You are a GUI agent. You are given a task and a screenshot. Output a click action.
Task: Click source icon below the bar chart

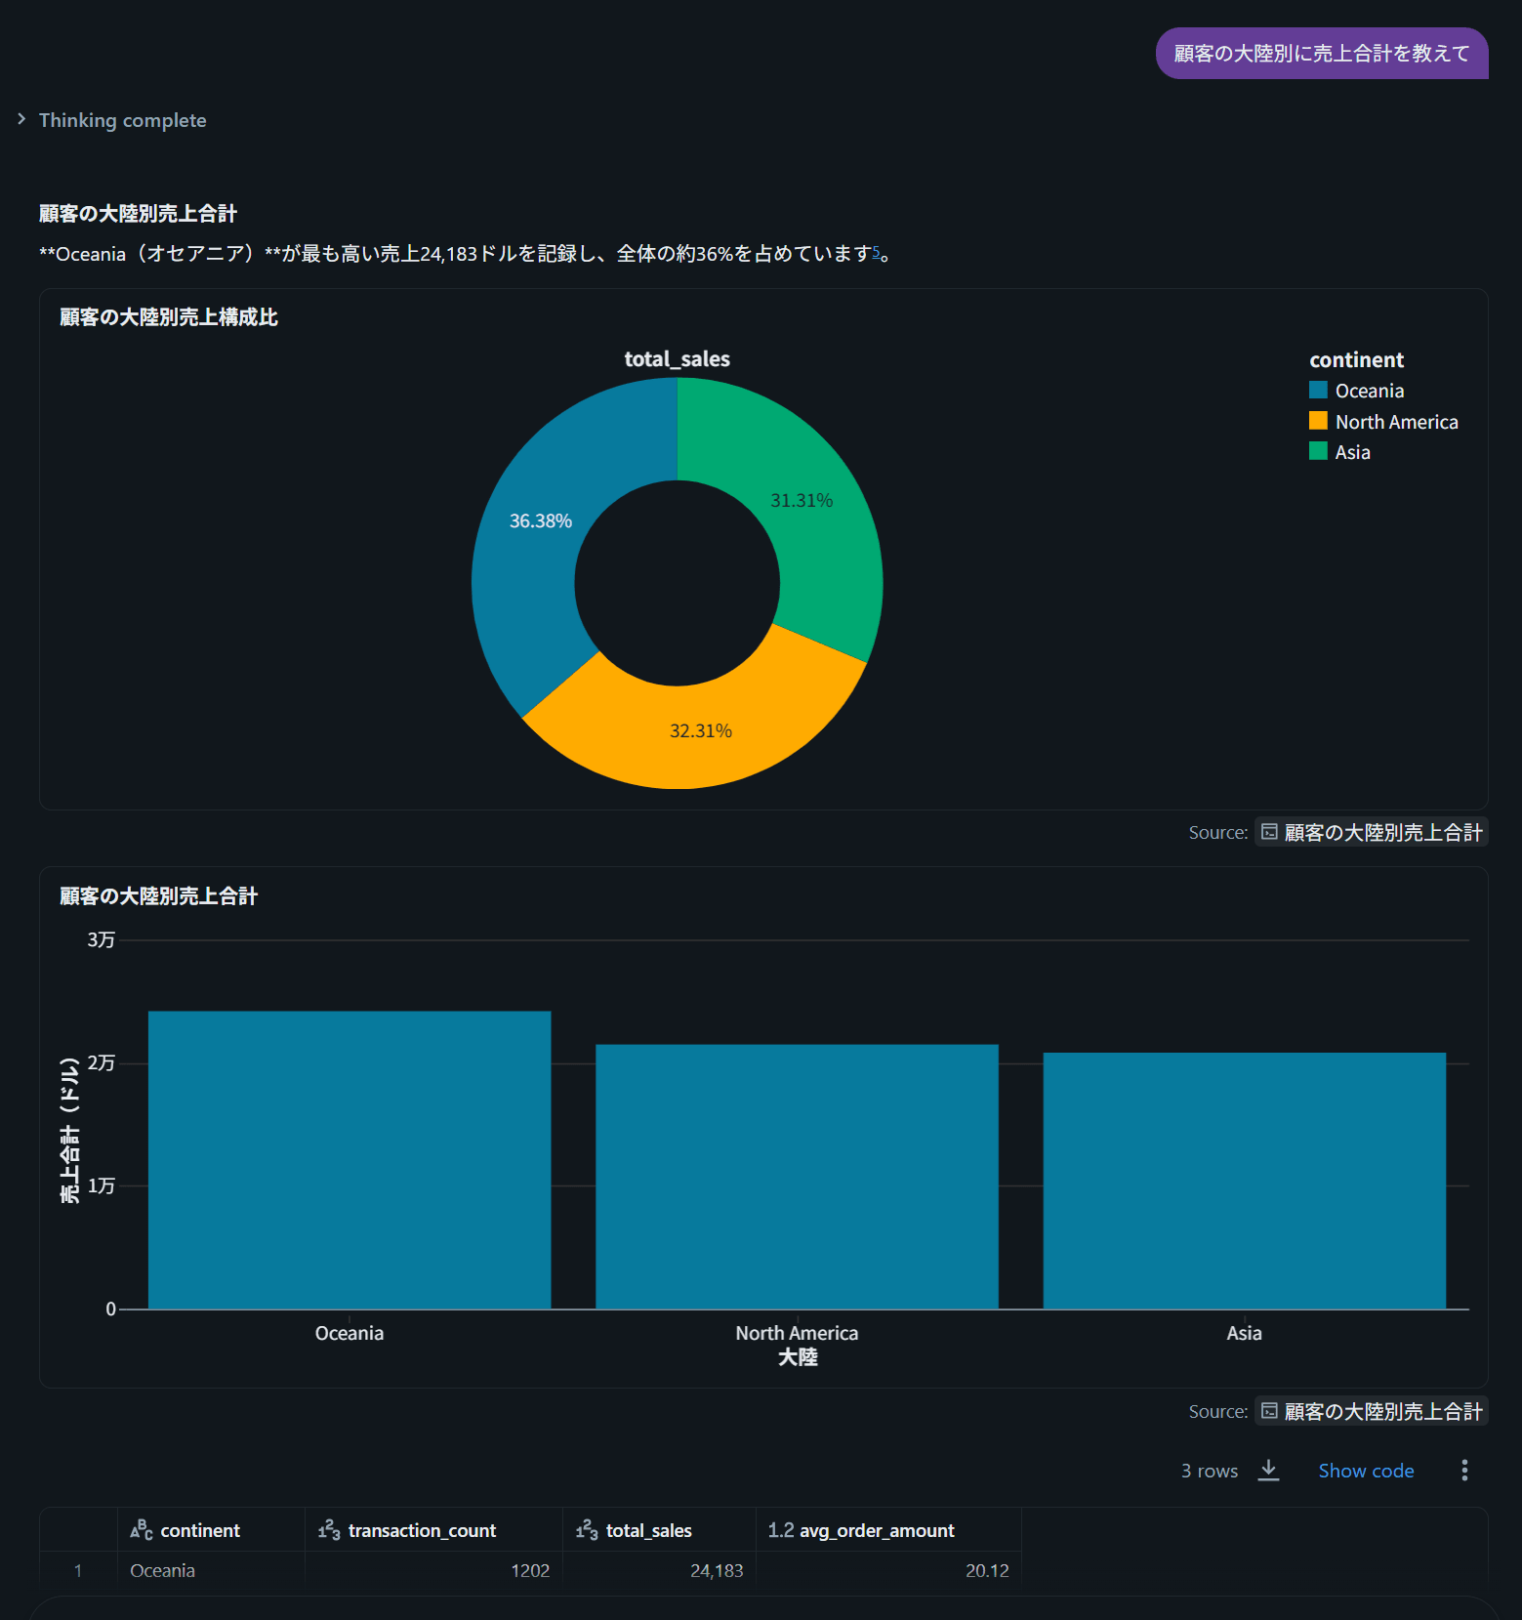(1269, 1411)
